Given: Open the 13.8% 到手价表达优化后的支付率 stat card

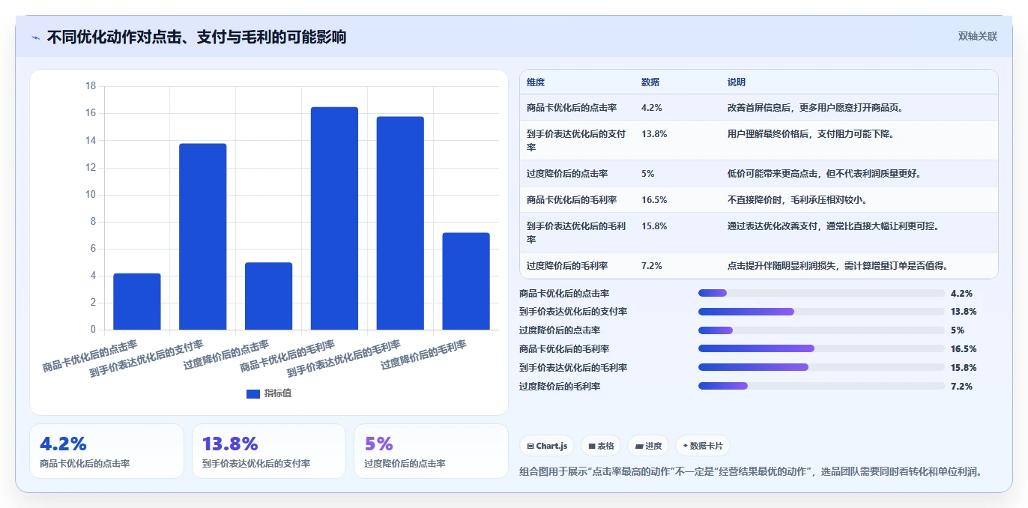Looking at the screenshot, I should [269, 451].
